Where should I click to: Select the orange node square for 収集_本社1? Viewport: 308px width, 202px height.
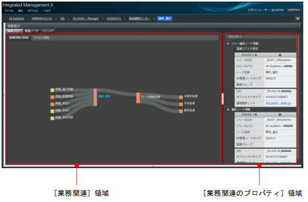(52, 104)
